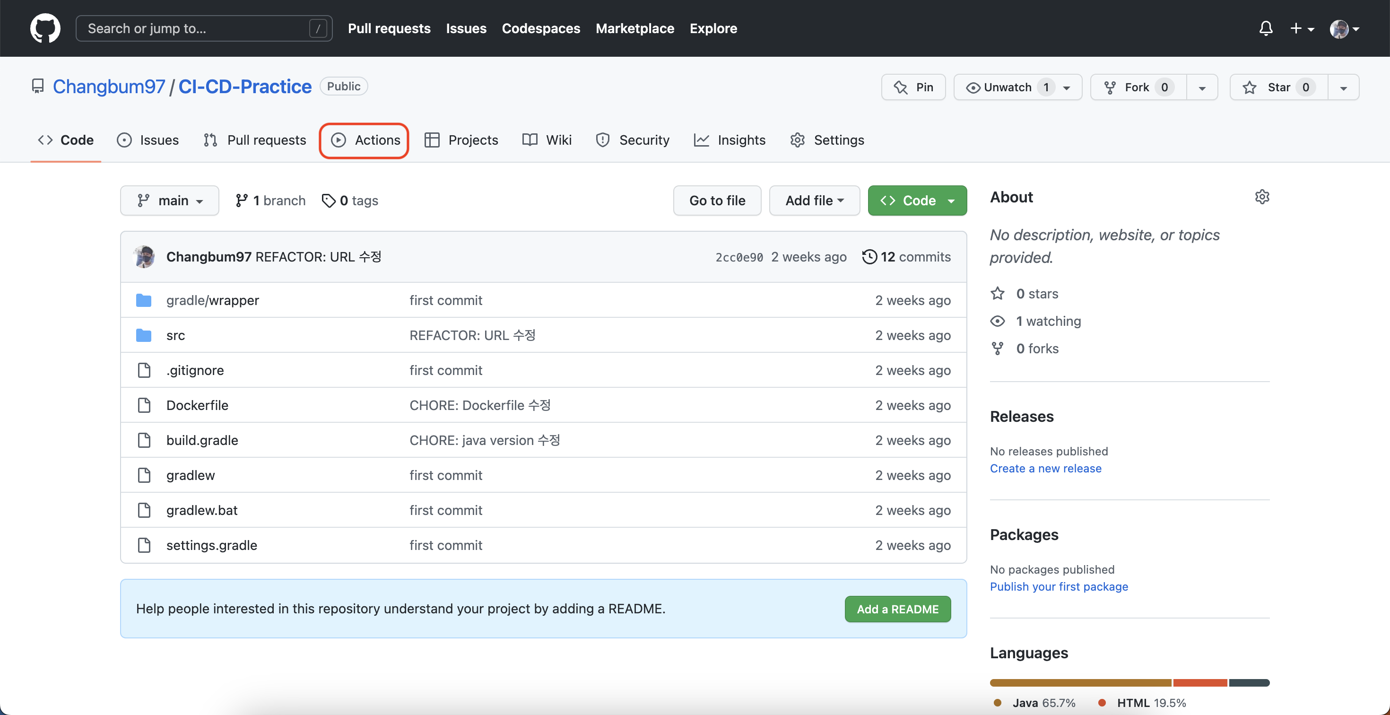Expand the green Code dropdown
Screen dimensions: 1390x715
coord(917,201)
